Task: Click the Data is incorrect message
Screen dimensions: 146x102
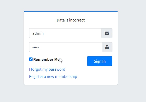Action: click(71, 20)
